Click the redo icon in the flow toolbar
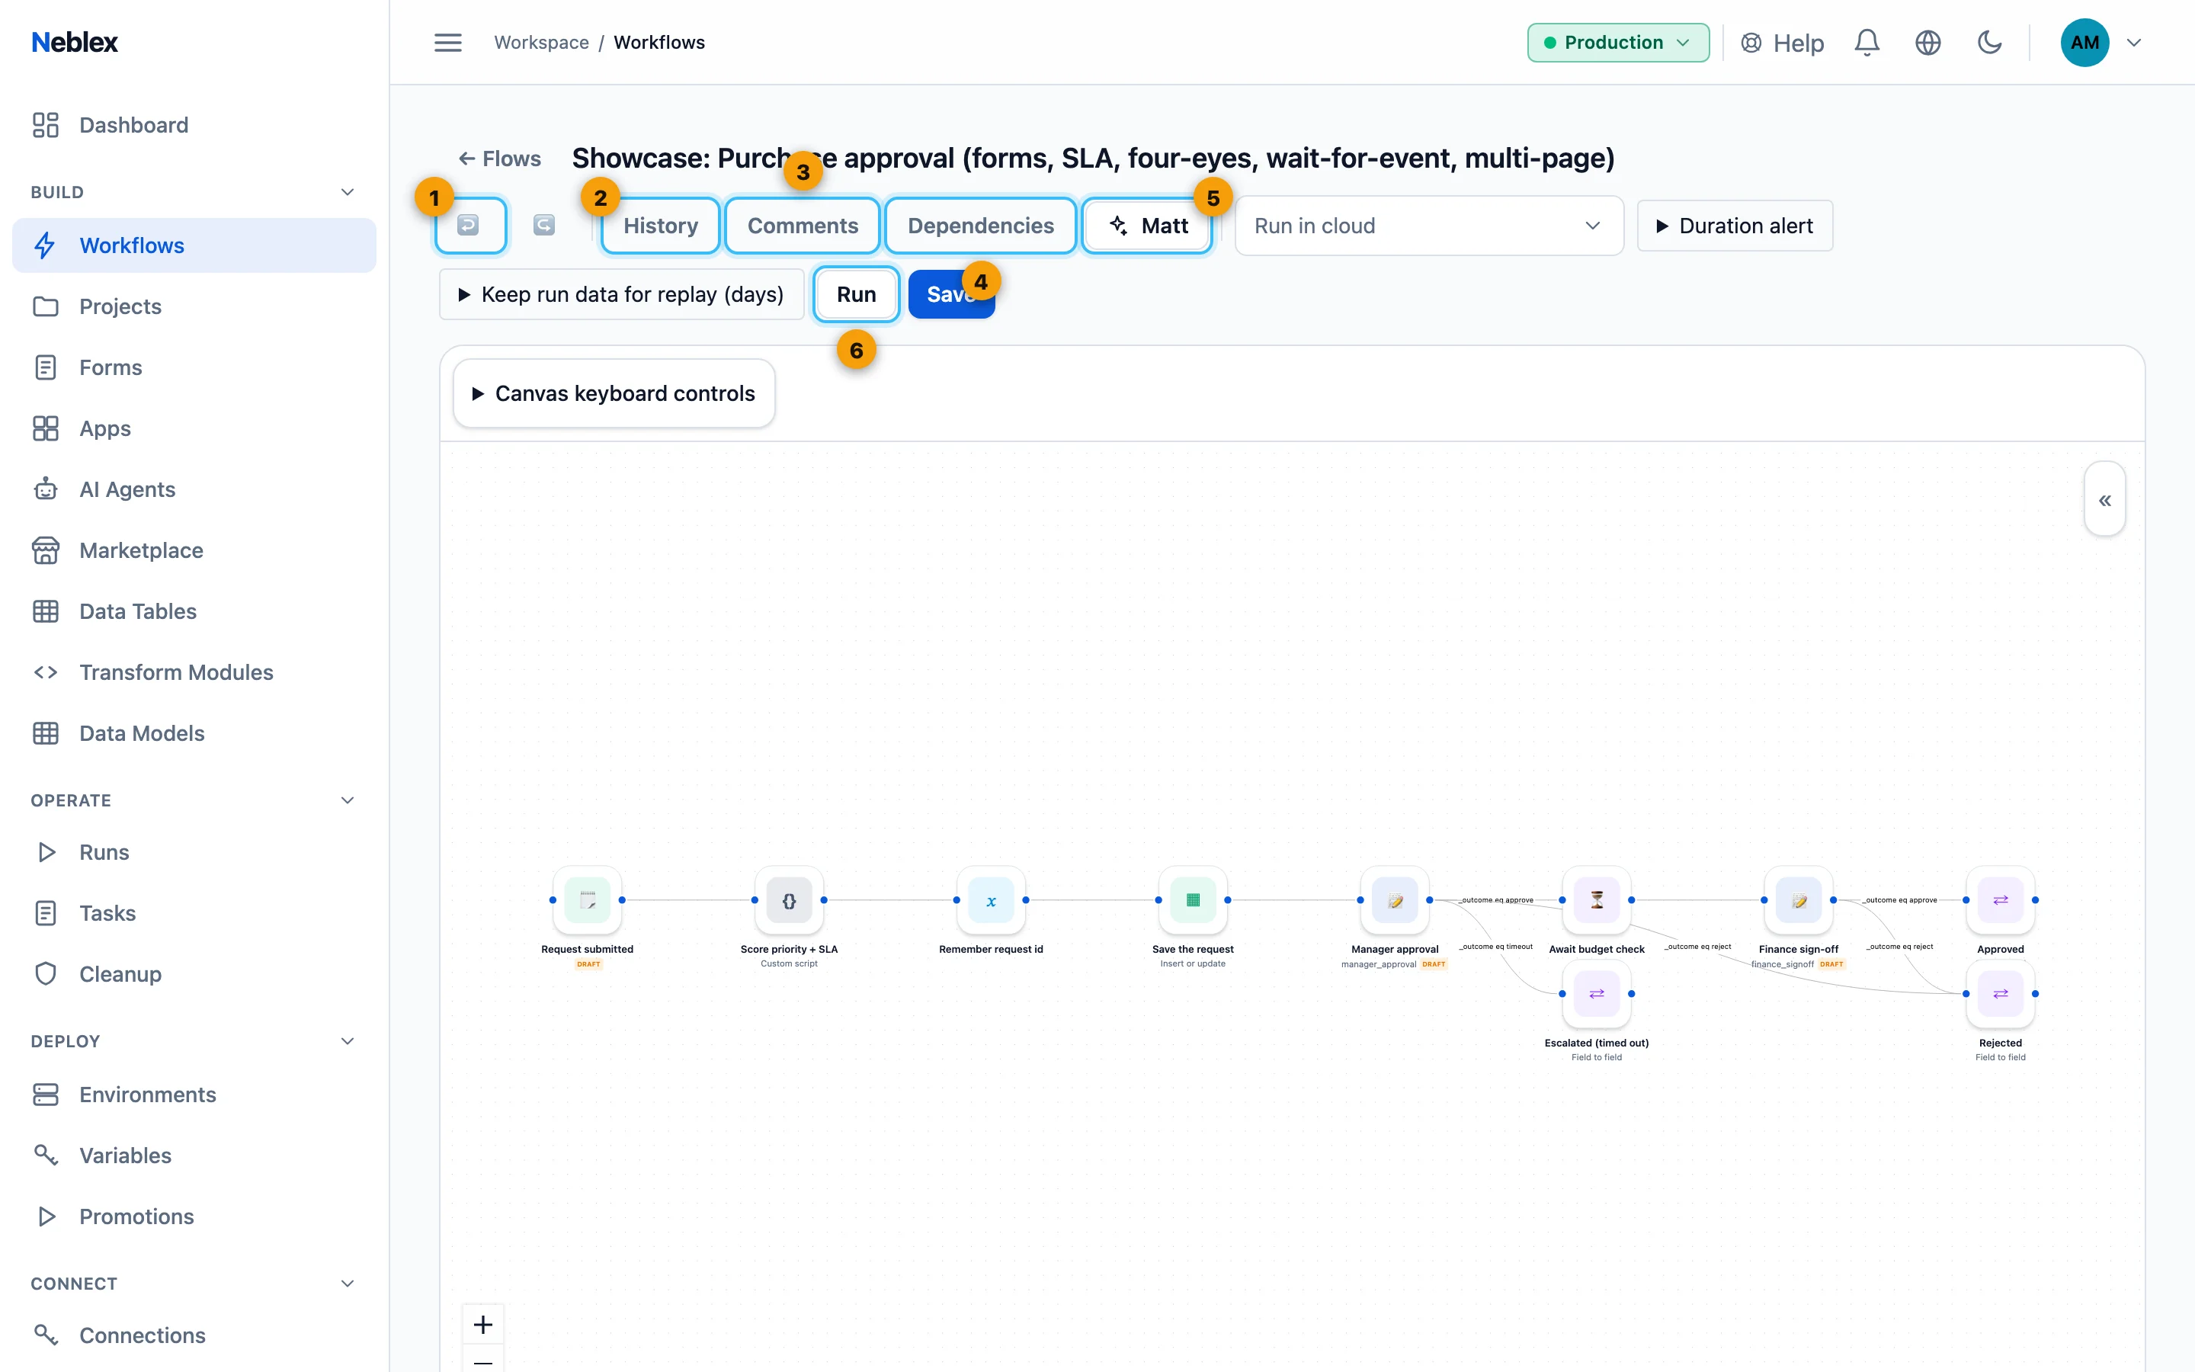This screenshot has width=2195, height=1372. [x=544, y=225]
